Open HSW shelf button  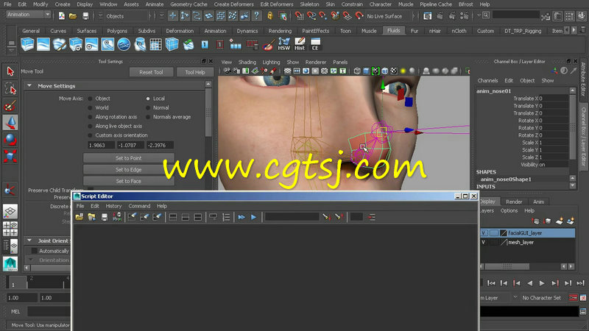[x=283, y=45]
